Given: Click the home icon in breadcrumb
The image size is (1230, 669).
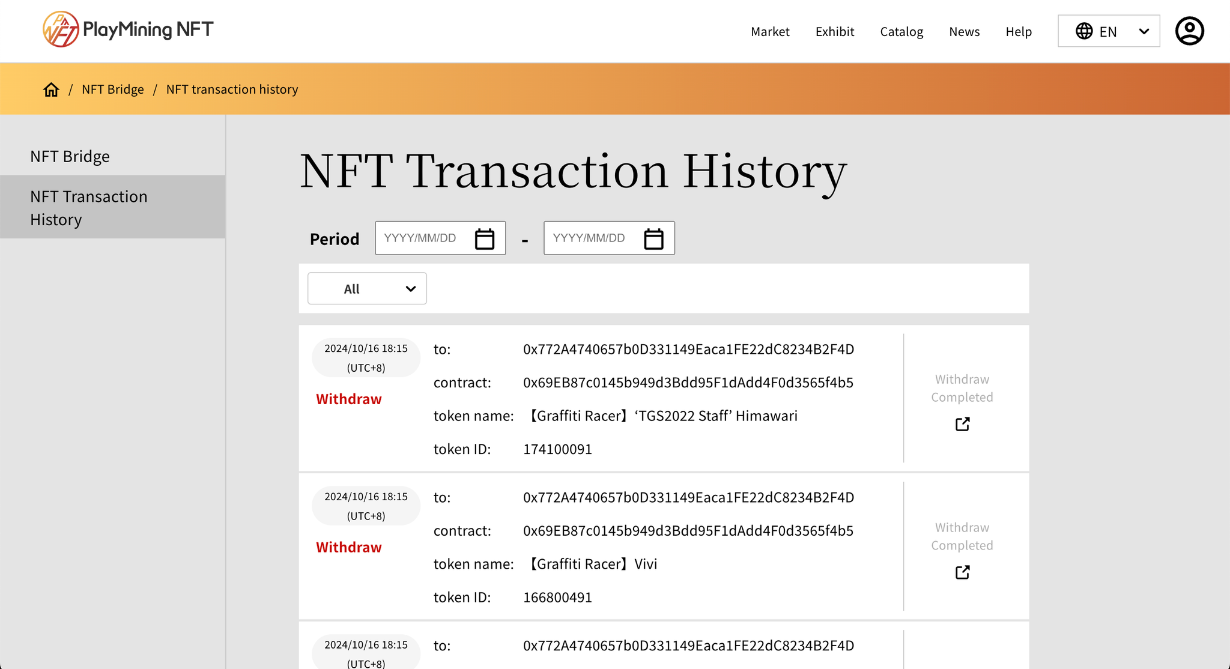Looking at the screenshot, I should tap(51, 89).
